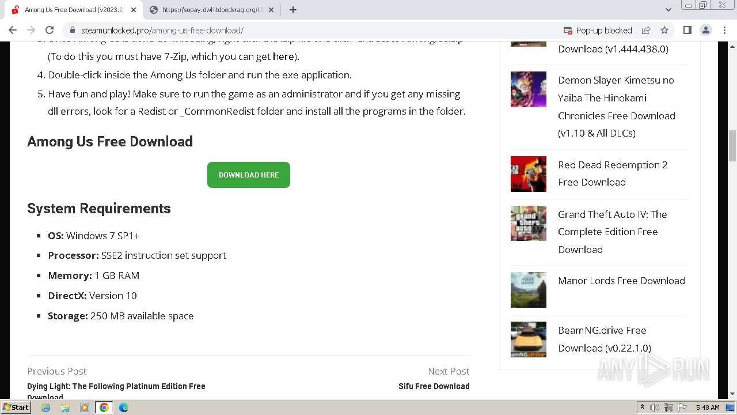Bookmark this page with the star icon
The height and width of the screenshot is (415, 737).
(664, 30)
